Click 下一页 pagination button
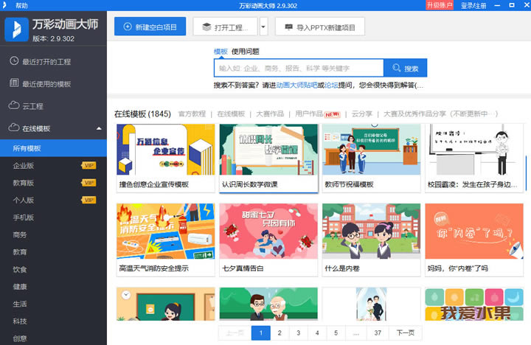Image resolution: width=531 pixels, height=345 pixels. (406, 332)
